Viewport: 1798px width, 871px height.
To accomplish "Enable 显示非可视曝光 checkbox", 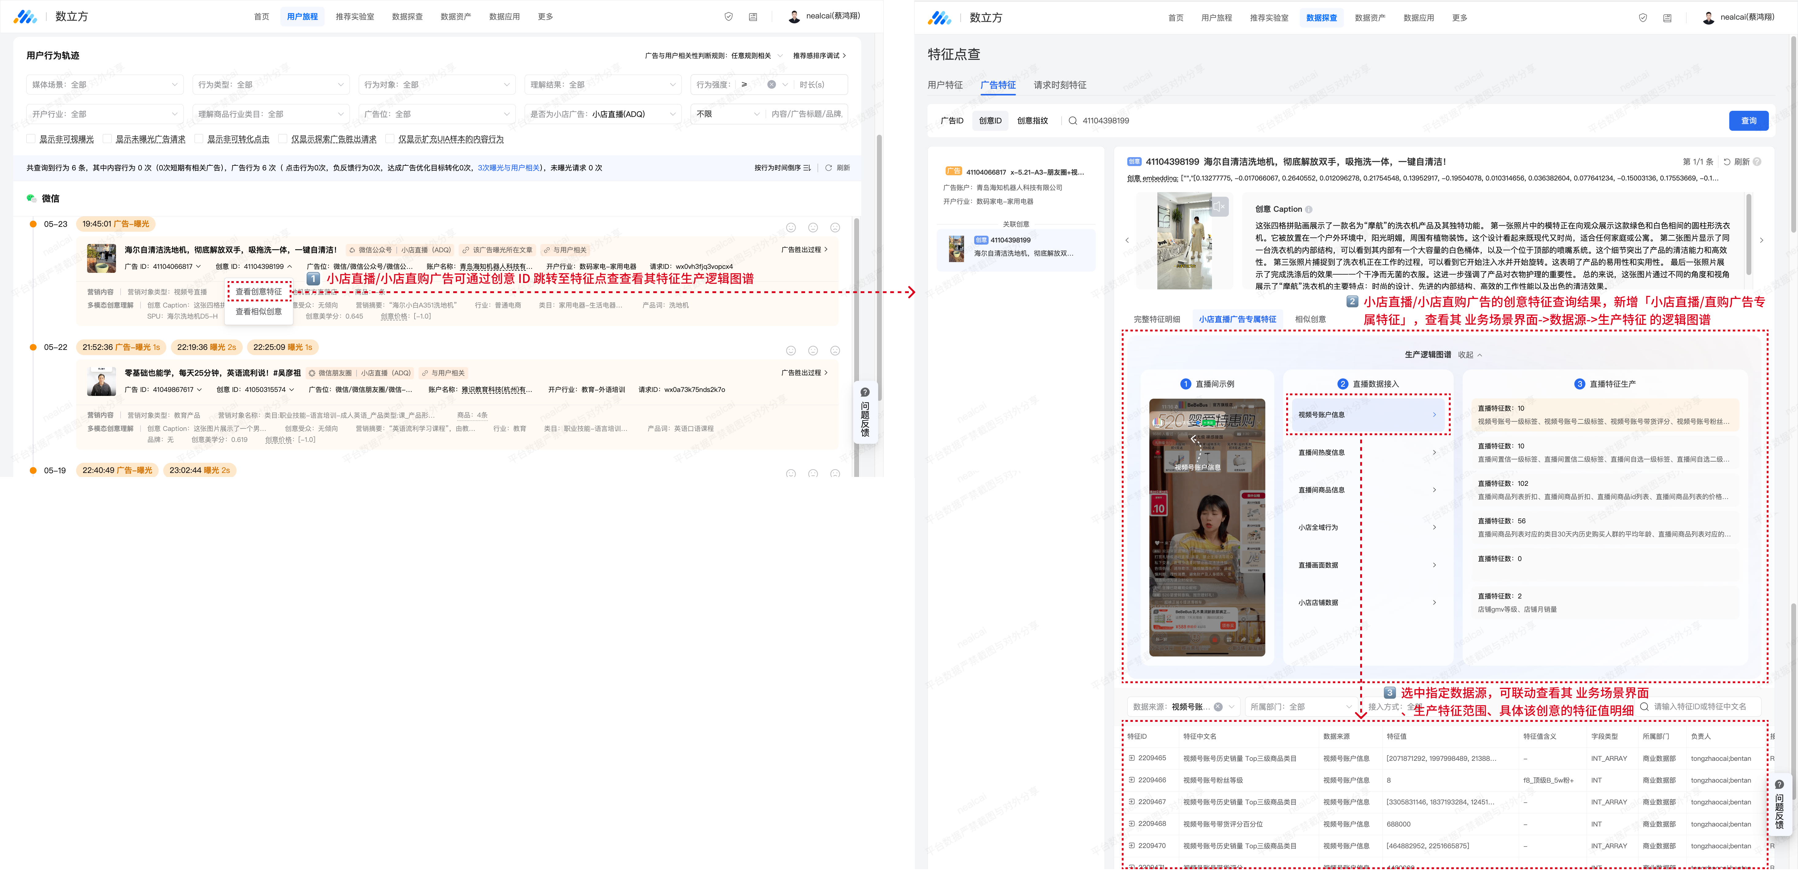I will [31, 139].
